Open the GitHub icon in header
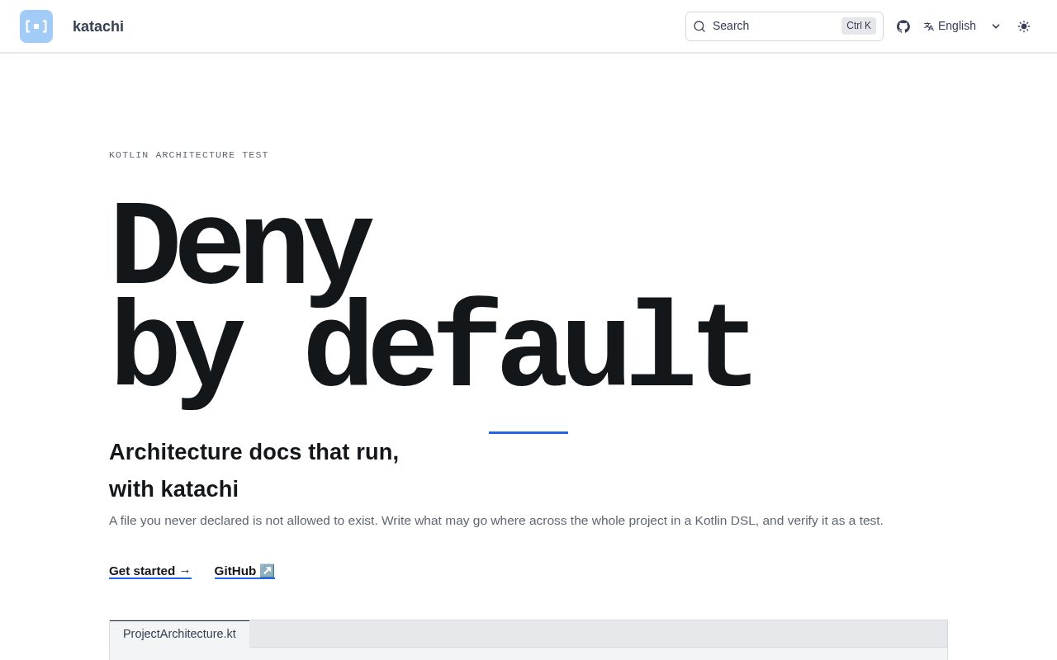This screenshot has width=1057, height=660. (903, 26)
